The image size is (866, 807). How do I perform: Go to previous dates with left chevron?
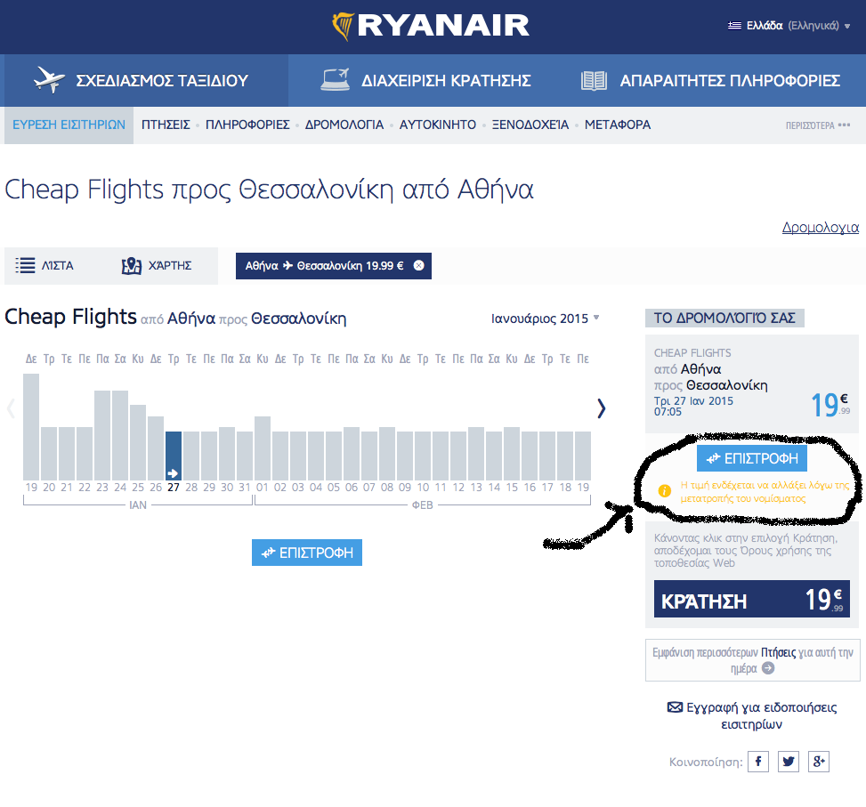tap(11, 408)
